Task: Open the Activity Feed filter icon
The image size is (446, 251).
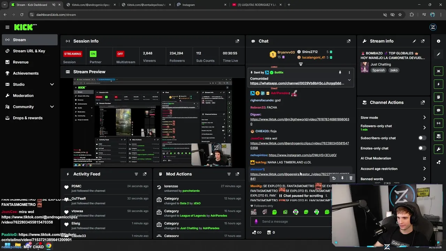Action: tap(136, 174)
